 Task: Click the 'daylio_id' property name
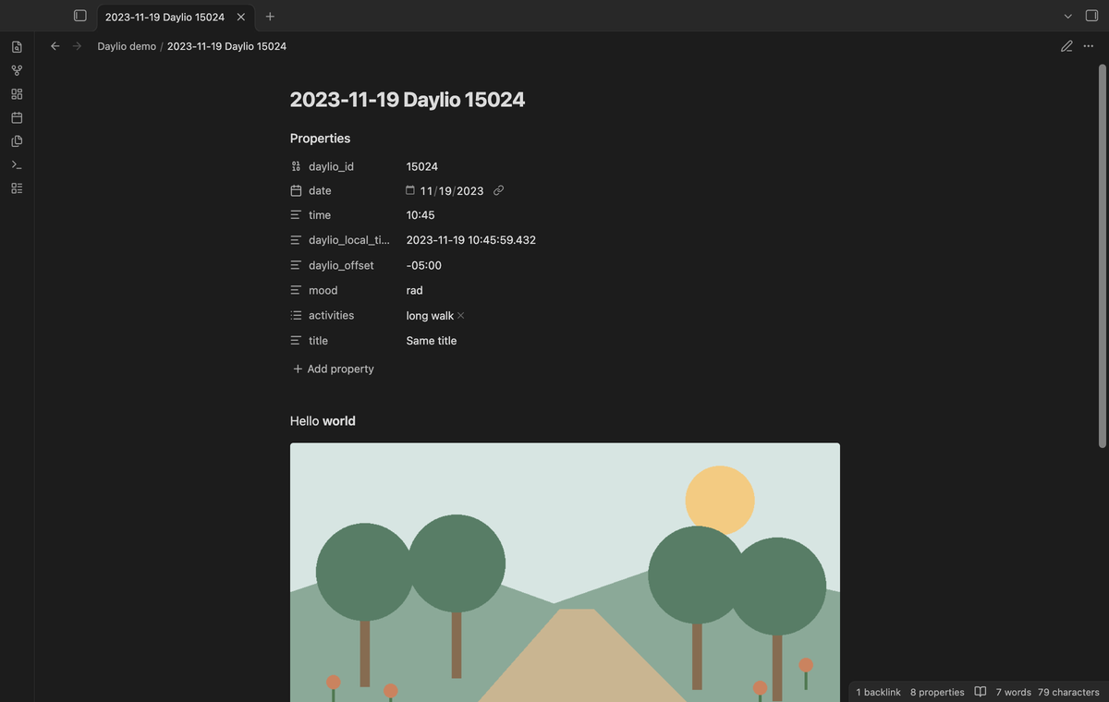pos(331,166)
